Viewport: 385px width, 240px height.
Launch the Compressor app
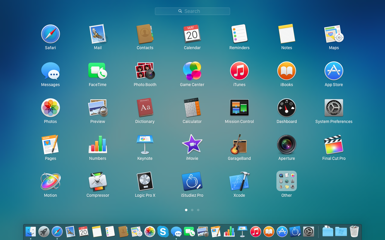point(98,181)
